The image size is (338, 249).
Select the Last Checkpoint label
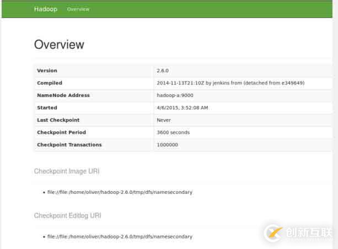(58, 120)
